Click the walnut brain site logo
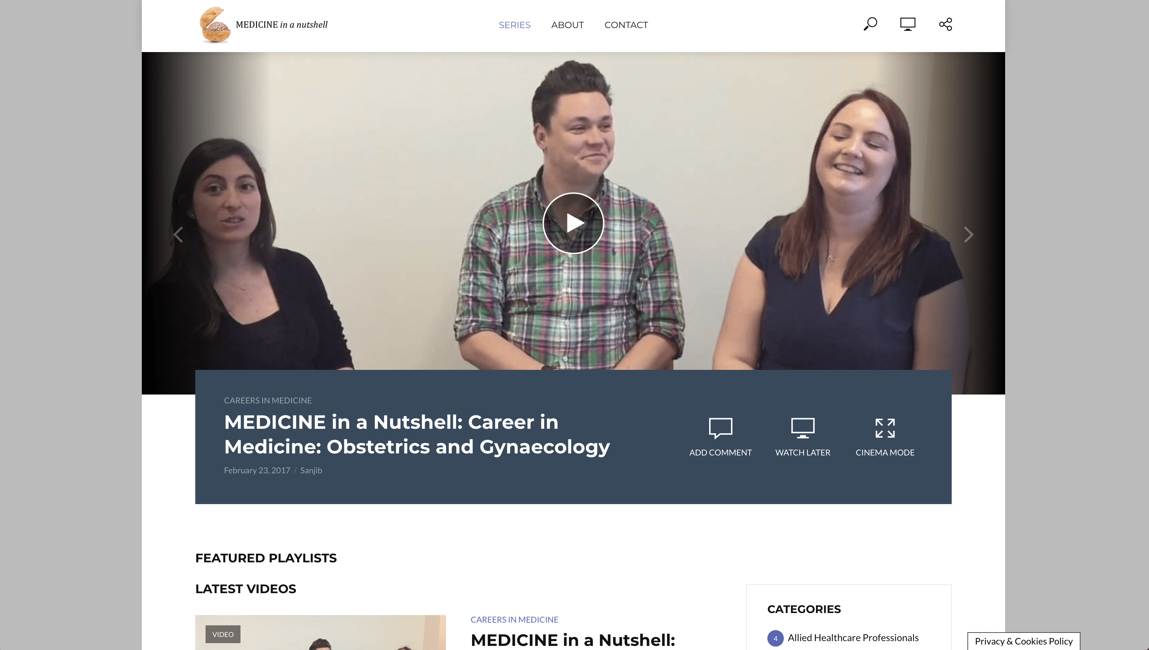This screenshot has height=650, width=1149. (x=215, y=25)
